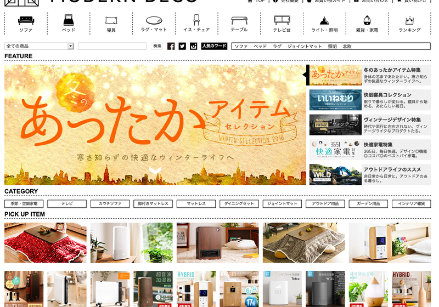Open ヴィンテージデザイン特集 feature entry

[370, 124]
